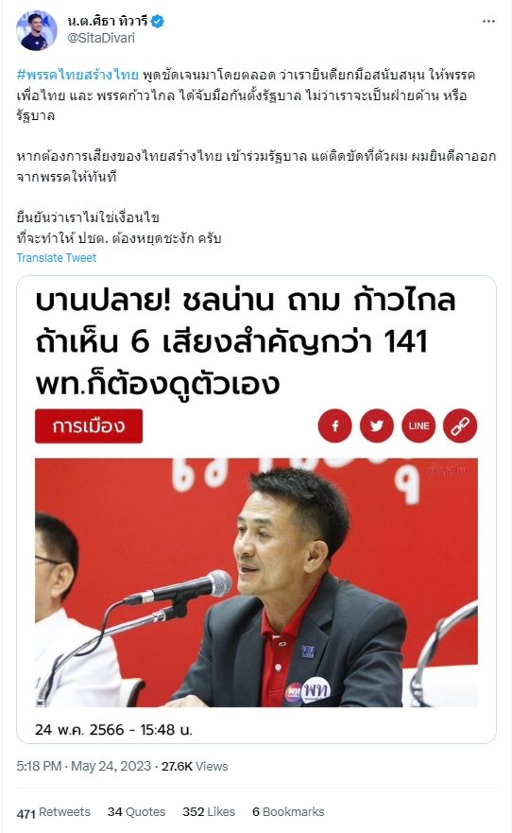
Task: Open the three-dot more options menu
Action: pos(488,21)
